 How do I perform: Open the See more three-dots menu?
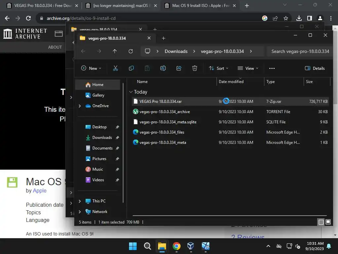coord(272,68)
